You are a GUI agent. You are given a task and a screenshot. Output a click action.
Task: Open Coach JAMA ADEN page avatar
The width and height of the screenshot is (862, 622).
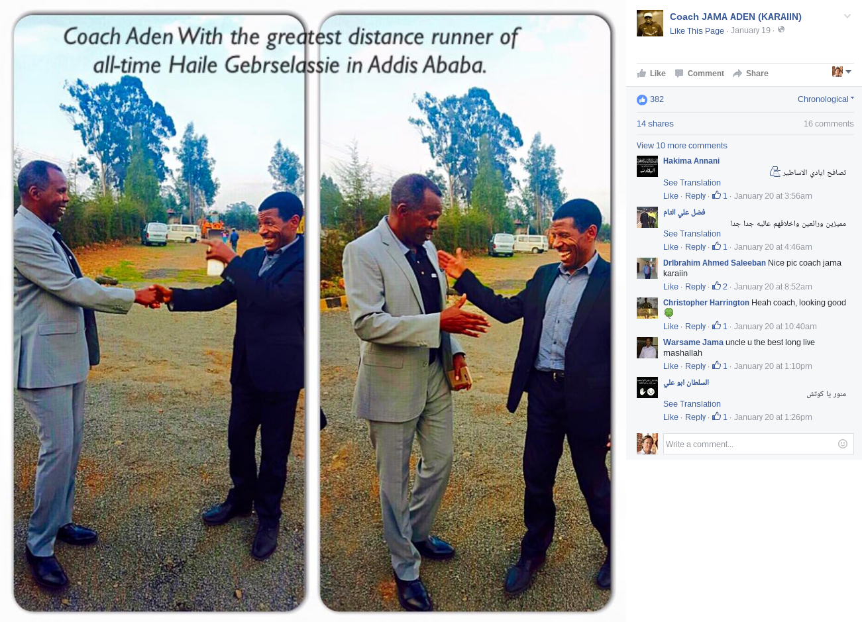[650, 23]
